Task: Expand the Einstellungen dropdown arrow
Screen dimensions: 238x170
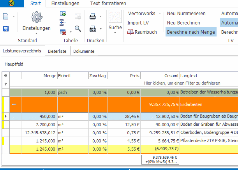Action: [x=37, y=33]
